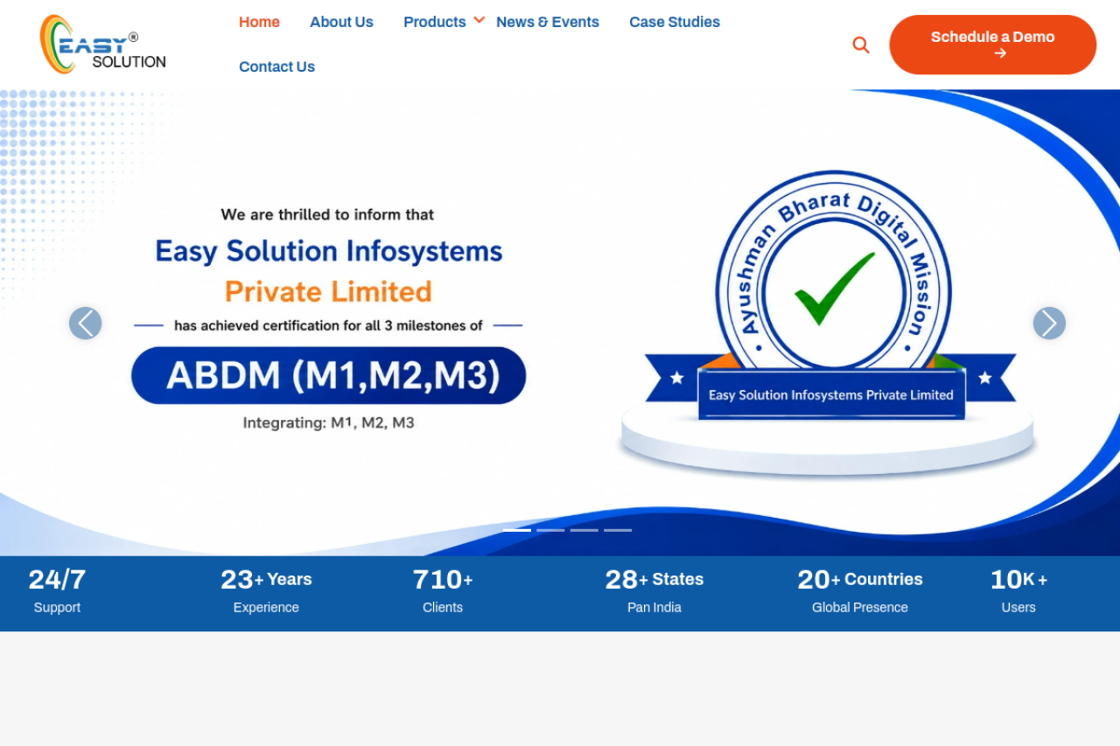Image resolution: width=1120 pixels, height=746 pixels.
Task: Navigate to About Us page
Action: tap(341, 22)
